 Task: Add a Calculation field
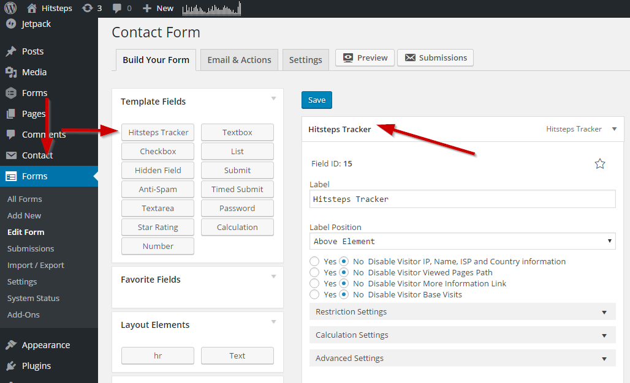[x=237, y=228]
